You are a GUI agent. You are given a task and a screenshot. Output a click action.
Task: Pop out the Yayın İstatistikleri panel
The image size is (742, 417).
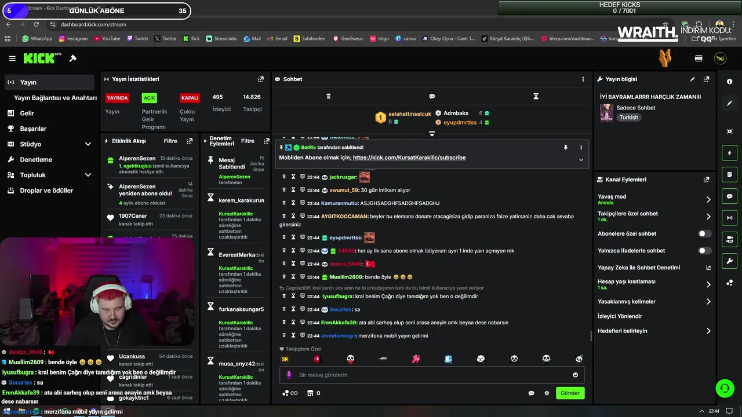[261, 79]
